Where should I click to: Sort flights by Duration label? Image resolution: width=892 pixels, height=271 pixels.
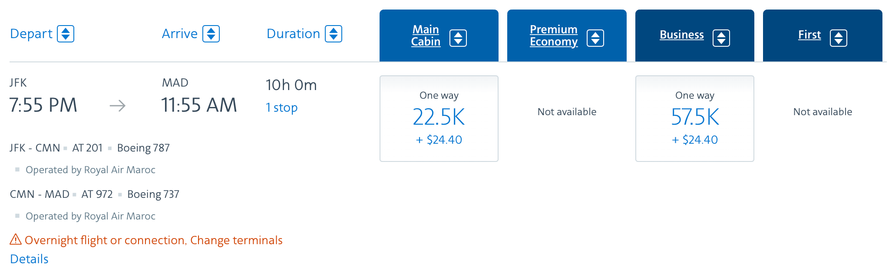pos(294,34)
